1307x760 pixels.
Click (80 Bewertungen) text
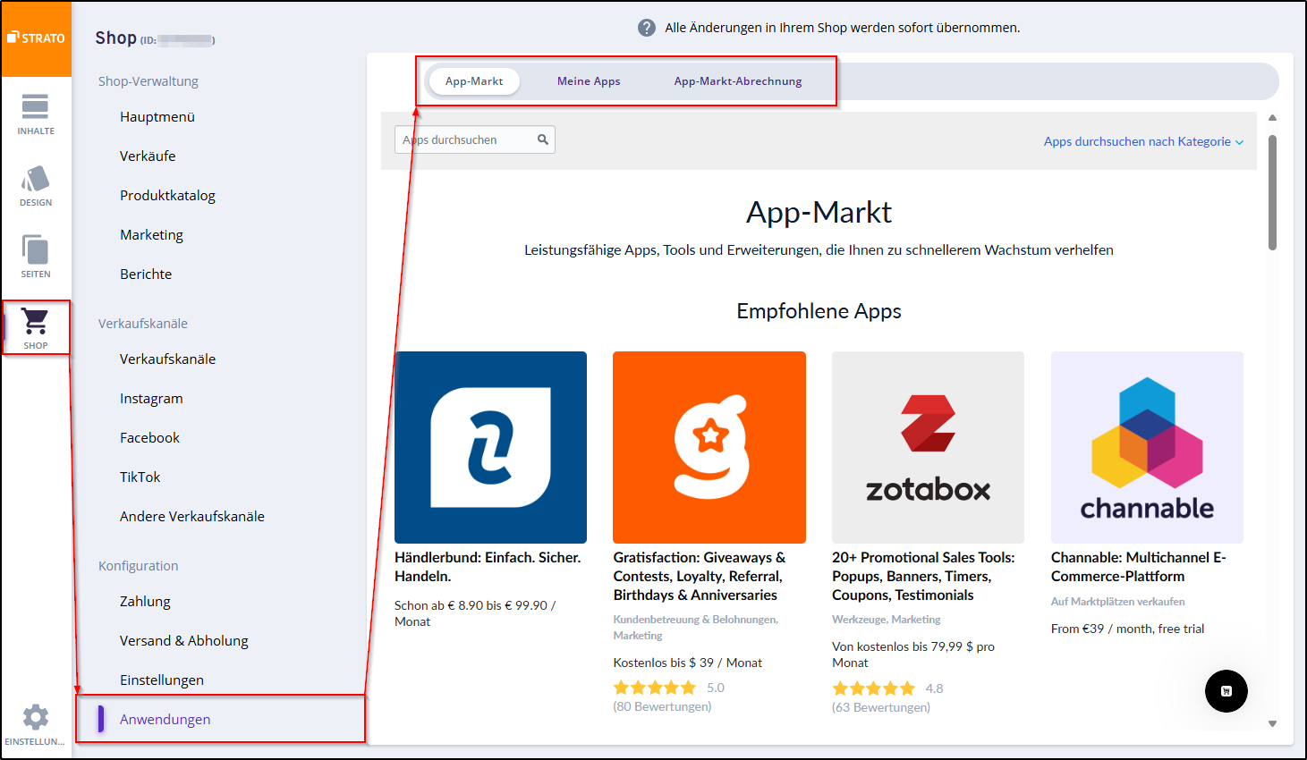(x=662, y=706)
